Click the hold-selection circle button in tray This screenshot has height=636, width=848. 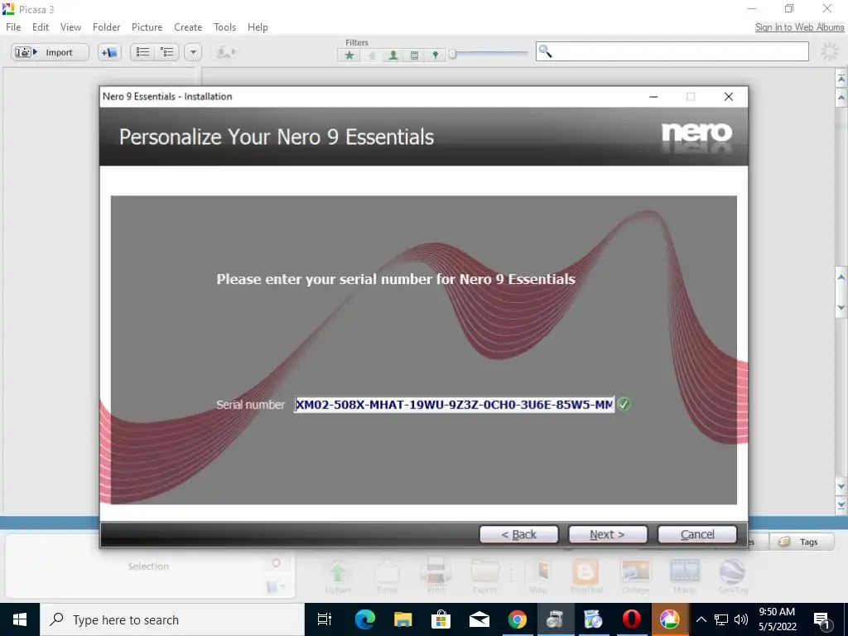pos(276,563)
